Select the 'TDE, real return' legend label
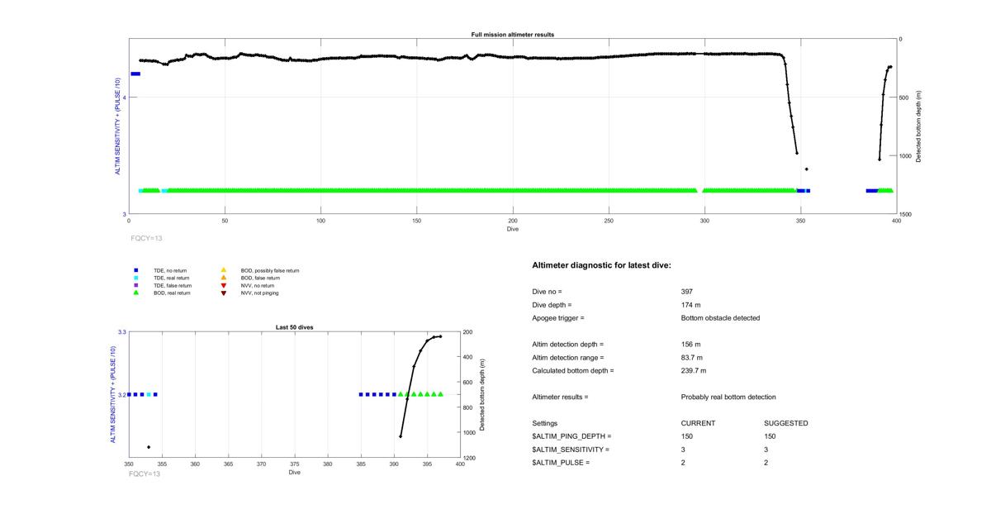Viewport: 991px width, 514px height. pos(172,278)
